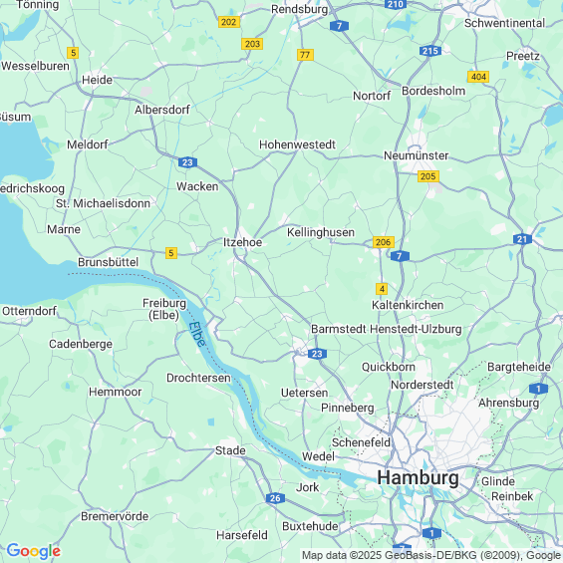Click the A7 shield near Rendsburg
Viewport: 563px width, 563px height.
(339, 26)
